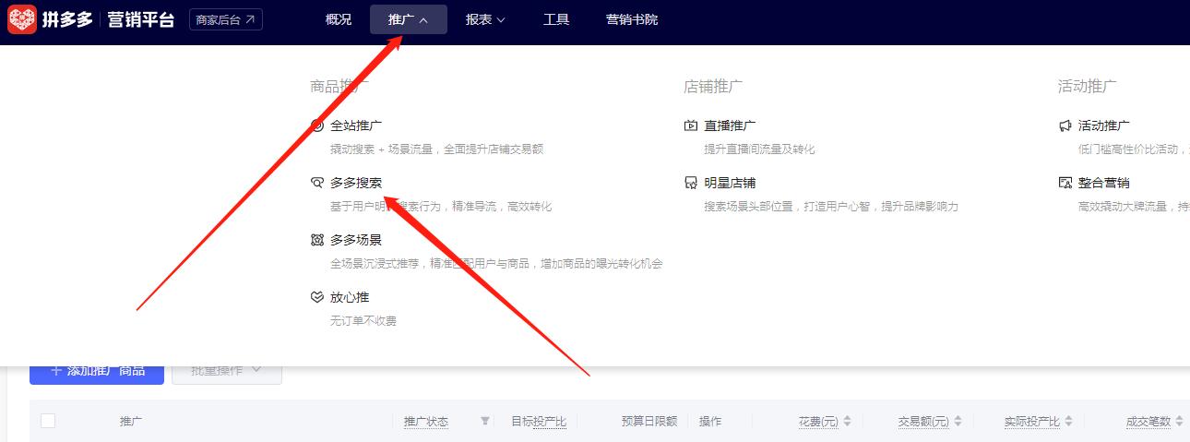Viewport: 1190px width, 442px height.
Task: Click the Pinduoduo logo icon
Action: tap(22, 19)
